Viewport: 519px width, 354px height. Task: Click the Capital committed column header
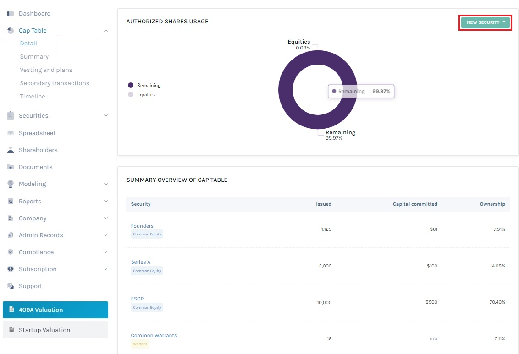tap(415, 204)
